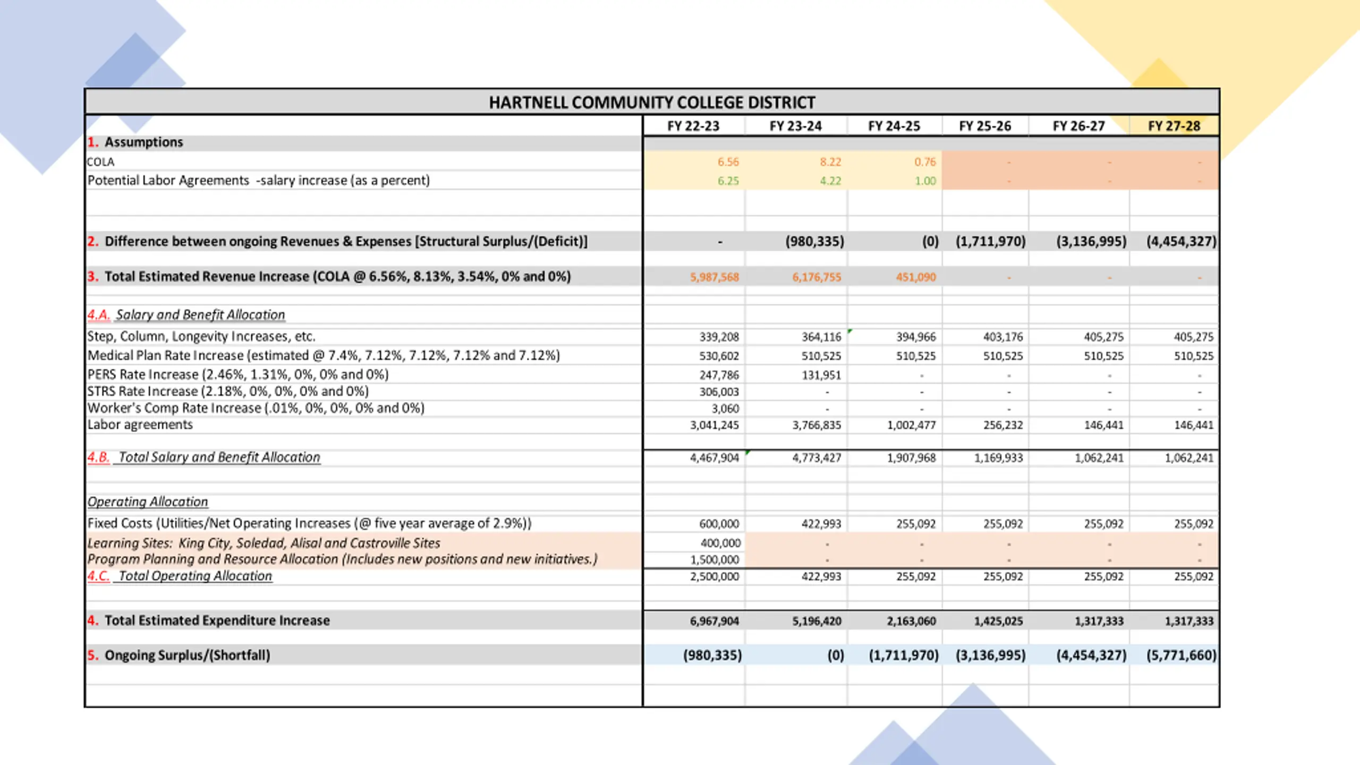Click the HARTNELL COMMUNITY COLLEGE DISTRICT title
Screen dimensions: 1360x765
[x=652, y=102]
